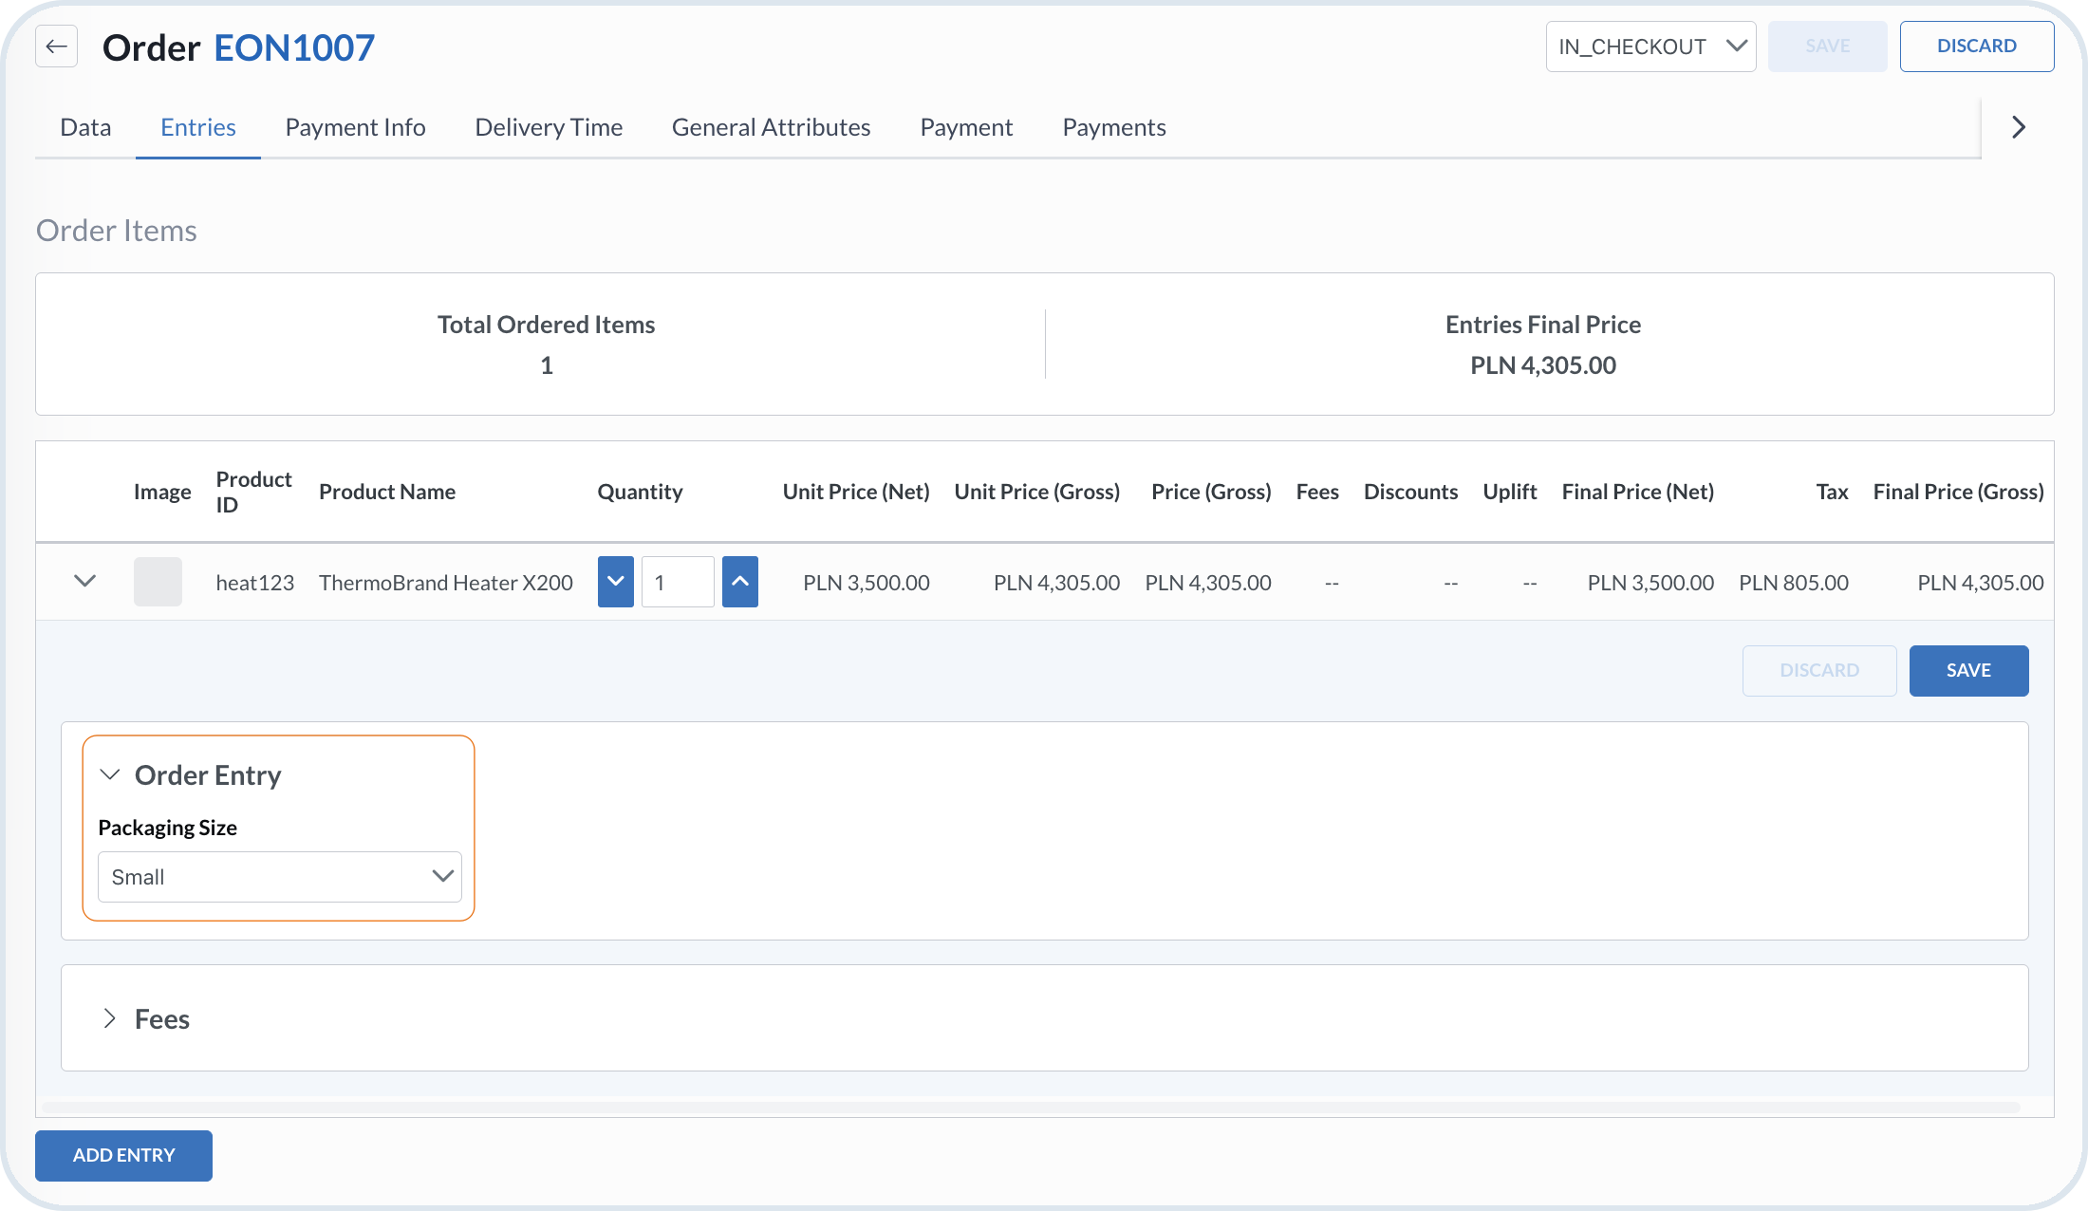Screen dimensions: 2088x1211
Task: Click the Final Price (Gross) column header
Action: click(1959, 492)
